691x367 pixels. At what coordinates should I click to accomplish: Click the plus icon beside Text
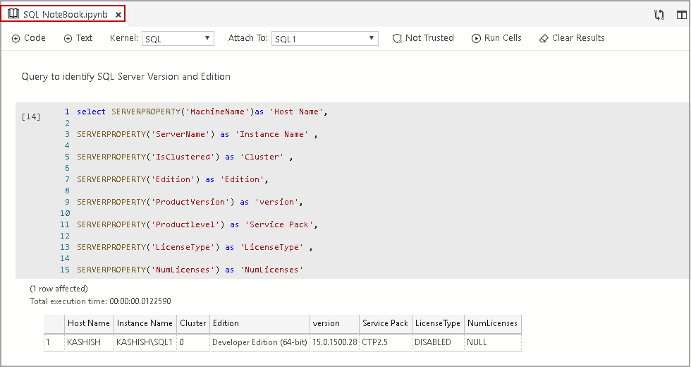(68, 38)
